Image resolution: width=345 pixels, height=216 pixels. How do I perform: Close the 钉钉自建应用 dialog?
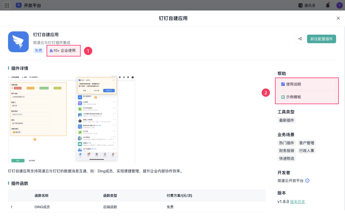click(x=338, y=18)
